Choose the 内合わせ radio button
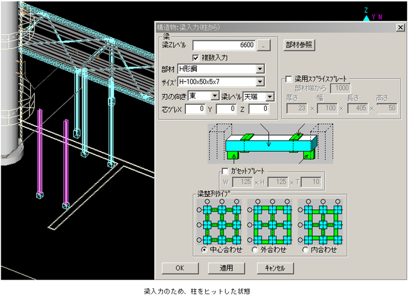 point(305,250)
